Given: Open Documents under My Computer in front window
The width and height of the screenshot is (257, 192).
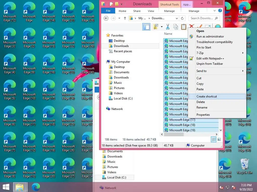Looking at the screenshot, I should click(x=121, y=72).
